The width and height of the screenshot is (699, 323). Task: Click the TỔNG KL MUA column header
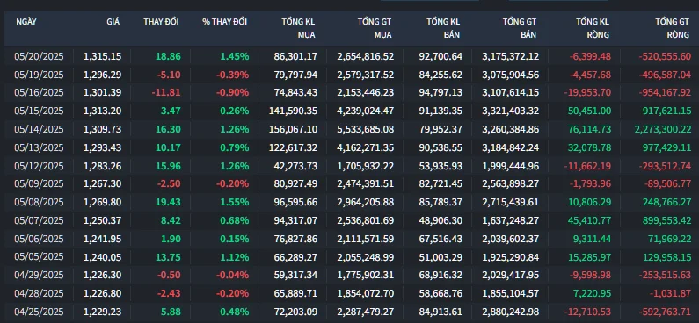pyautogui.click(x=298, y=28)
